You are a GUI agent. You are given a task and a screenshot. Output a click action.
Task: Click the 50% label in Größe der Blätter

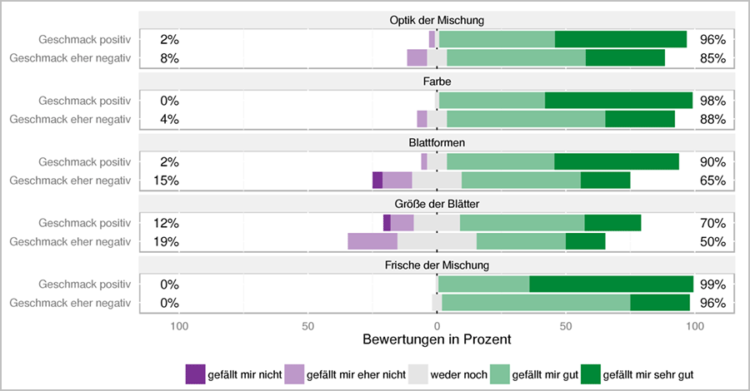(712, 241)
